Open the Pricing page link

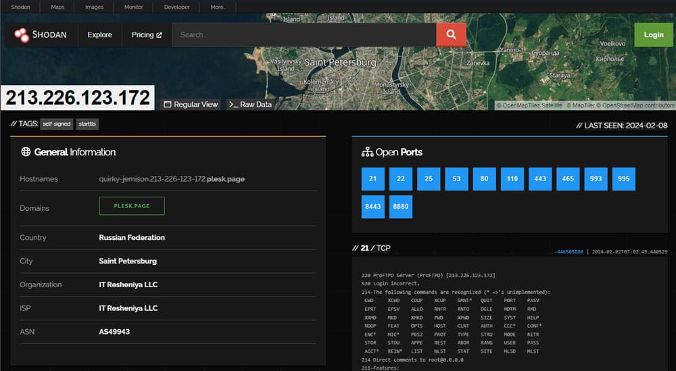pyautogui.click(x=147, y=35)
